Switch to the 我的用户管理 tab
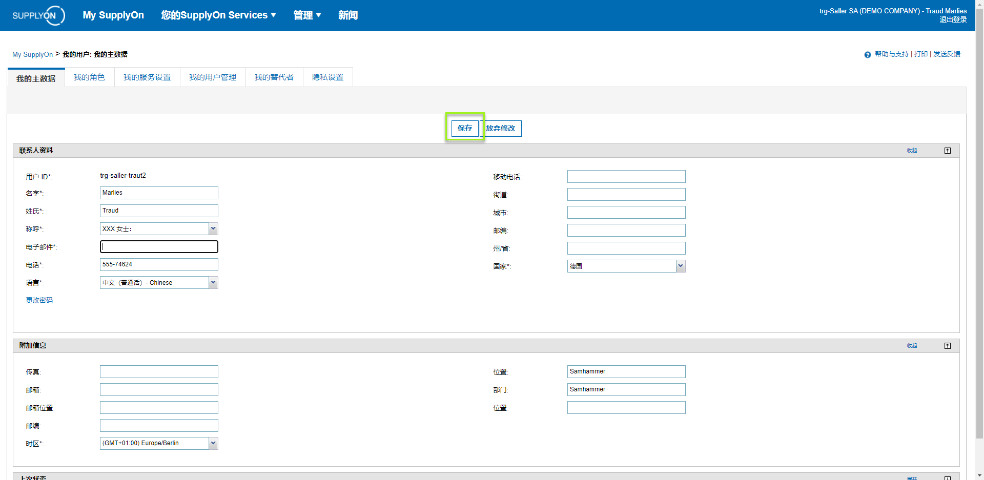The height and width of the screenshot is (480, 984). click(x=213, y=77)
